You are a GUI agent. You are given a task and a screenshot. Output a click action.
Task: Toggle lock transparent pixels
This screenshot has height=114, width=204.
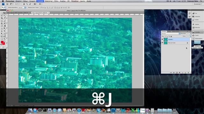(166, 36)
